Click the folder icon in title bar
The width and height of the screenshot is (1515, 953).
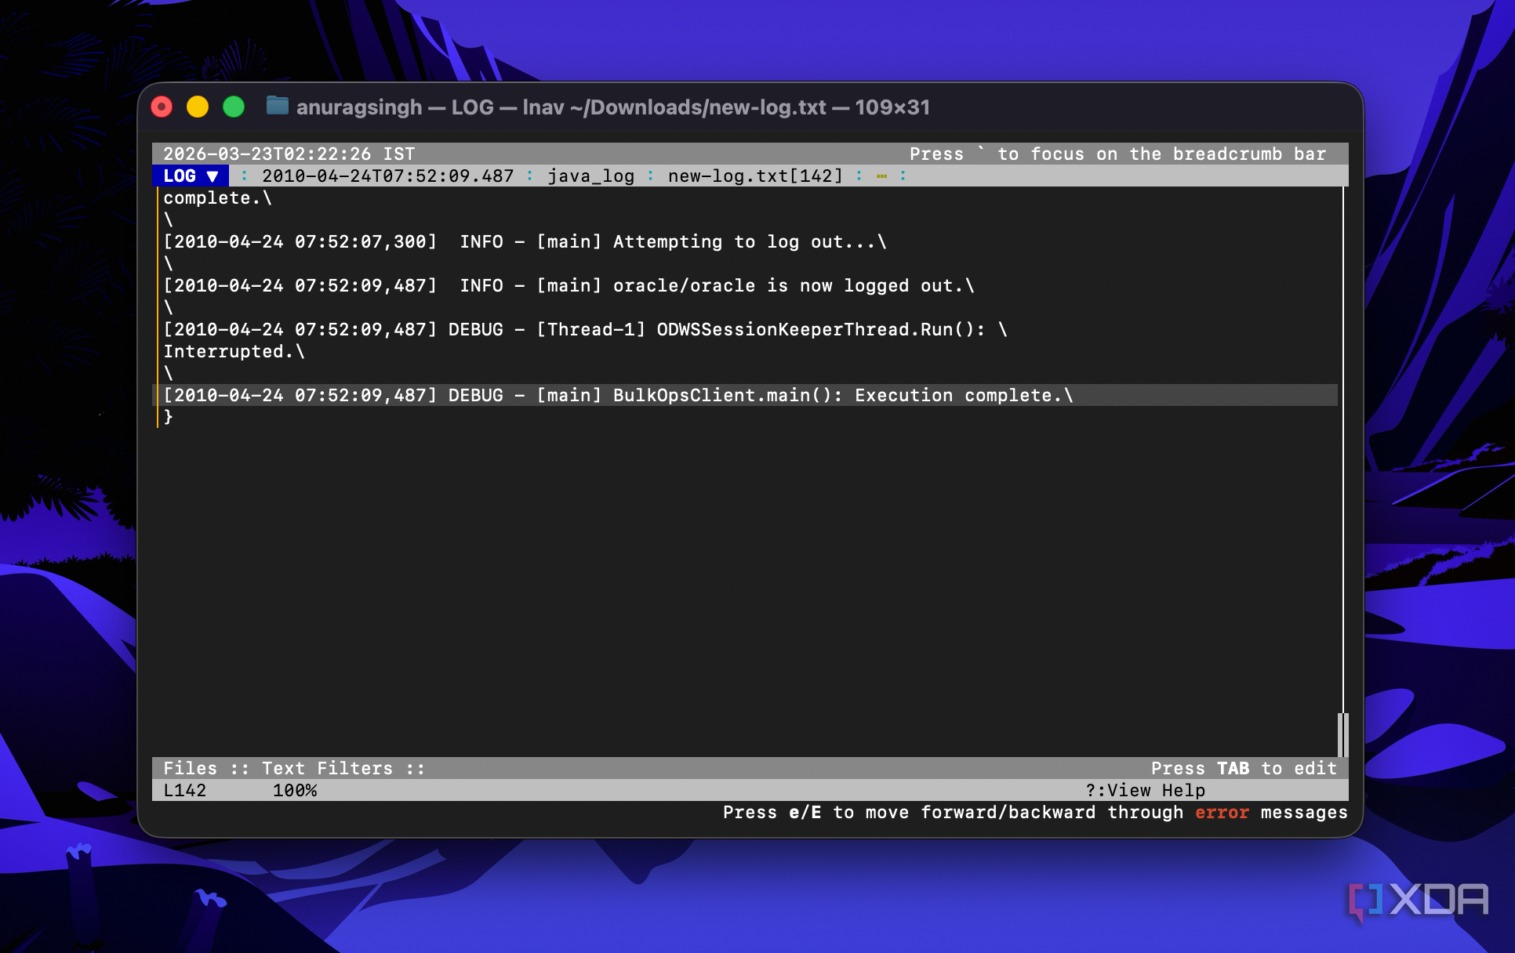tap(278, 106)
